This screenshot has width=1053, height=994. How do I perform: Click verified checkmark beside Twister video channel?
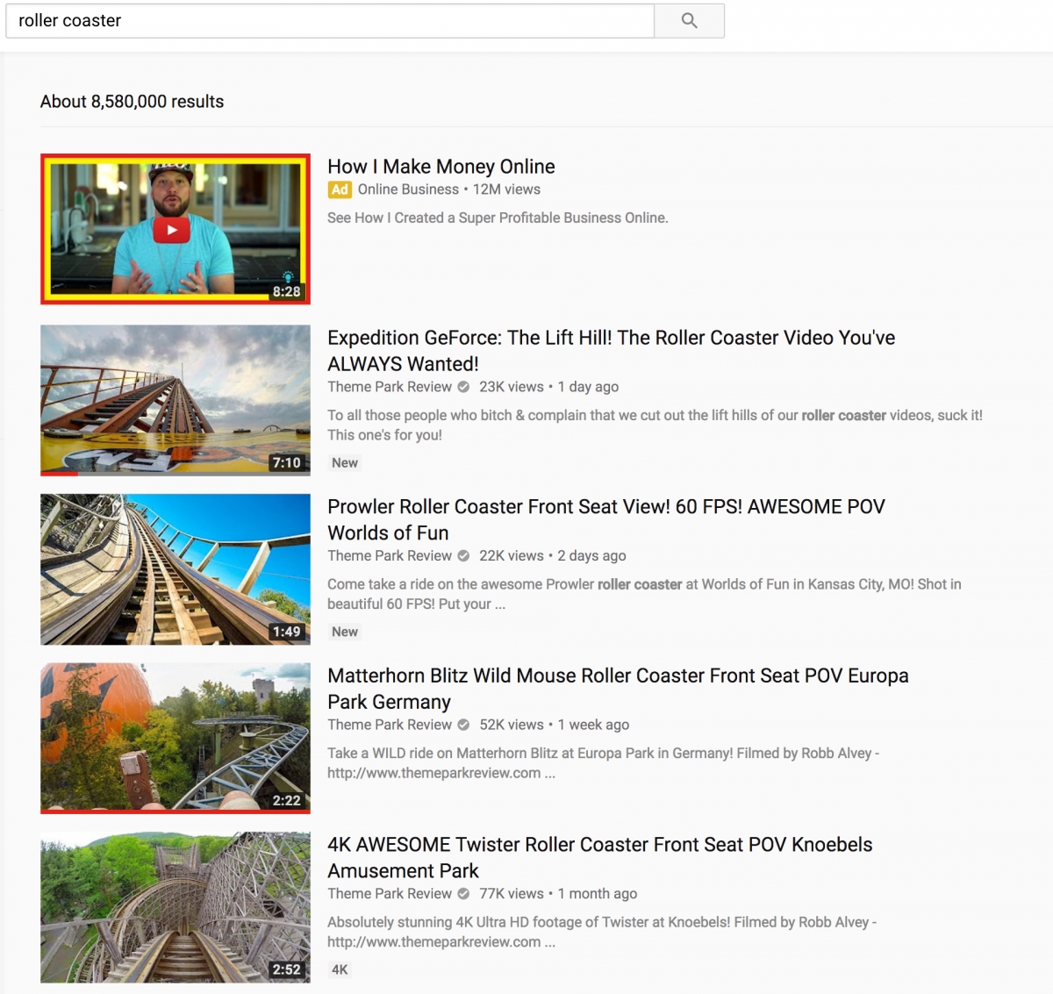pyautogui.click(x=463, y=894)
